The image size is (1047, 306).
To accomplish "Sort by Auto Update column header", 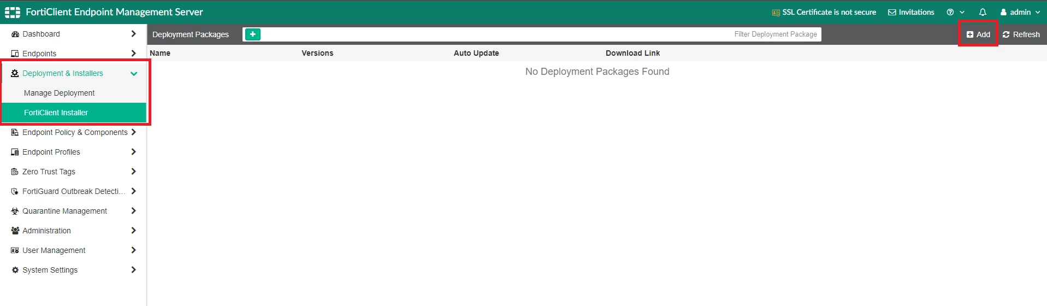I will [476, 53].
